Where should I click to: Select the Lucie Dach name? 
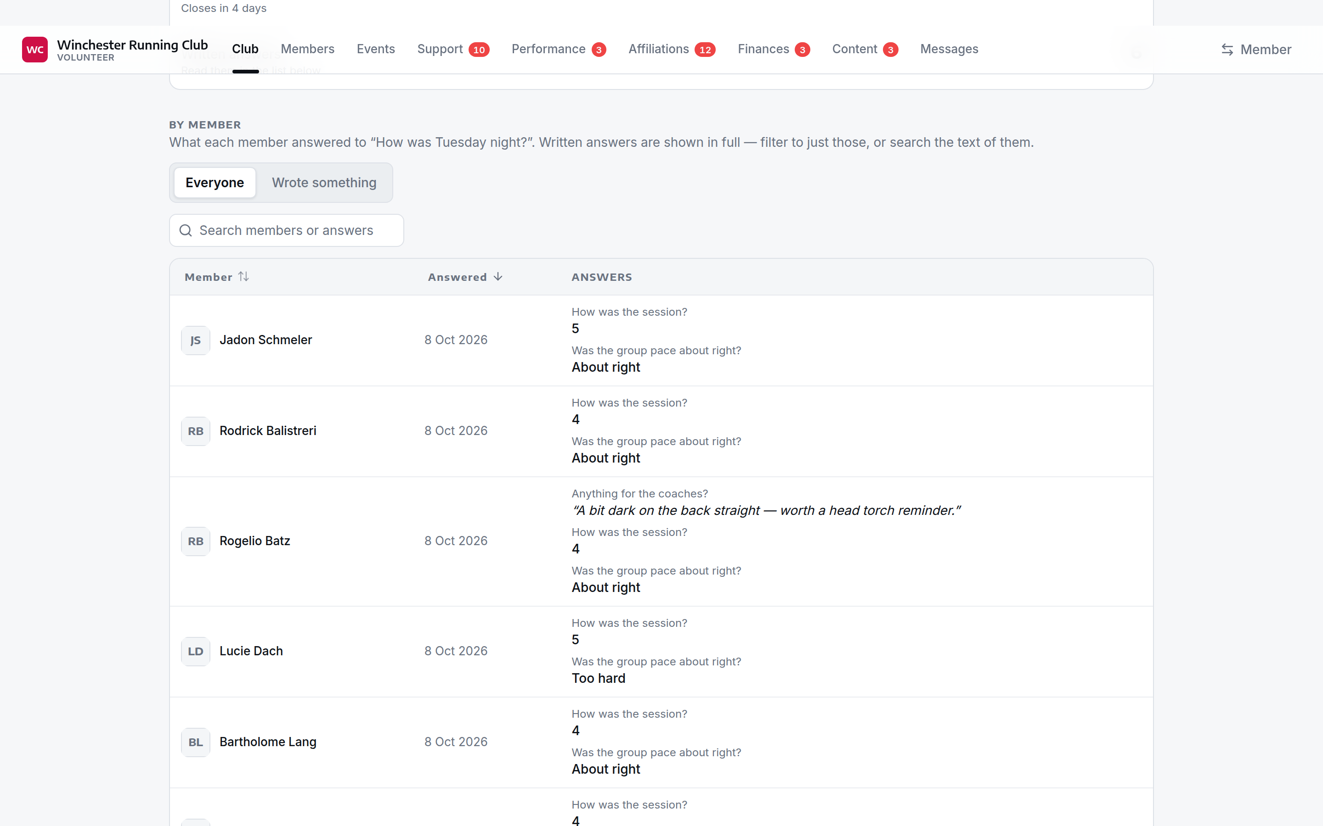pos(251,651)
